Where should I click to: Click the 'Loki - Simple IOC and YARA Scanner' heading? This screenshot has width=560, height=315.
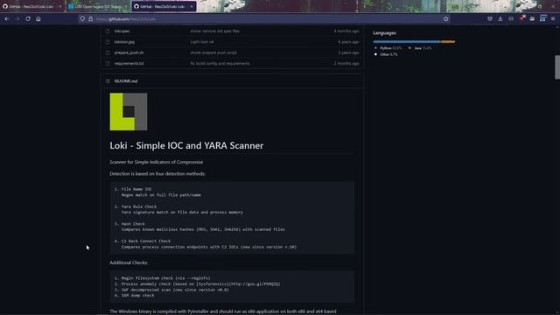click(x=186, y=145)
